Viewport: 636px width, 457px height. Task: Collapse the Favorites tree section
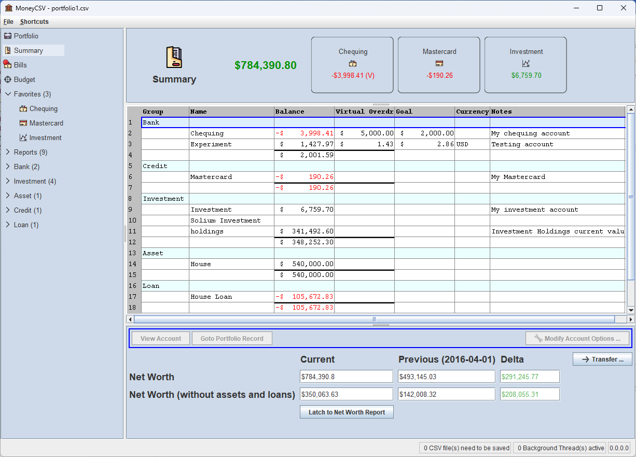[x=7, y=94]
